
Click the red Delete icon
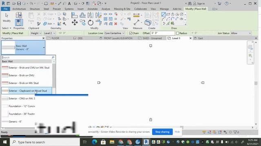(116, 24)
